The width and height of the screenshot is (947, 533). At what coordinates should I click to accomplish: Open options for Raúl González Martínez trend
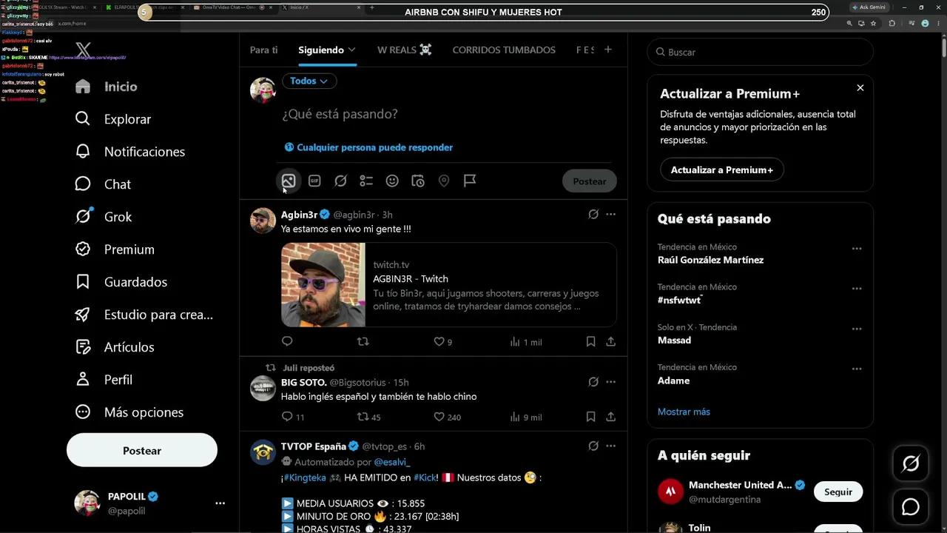tap(857, 249)
